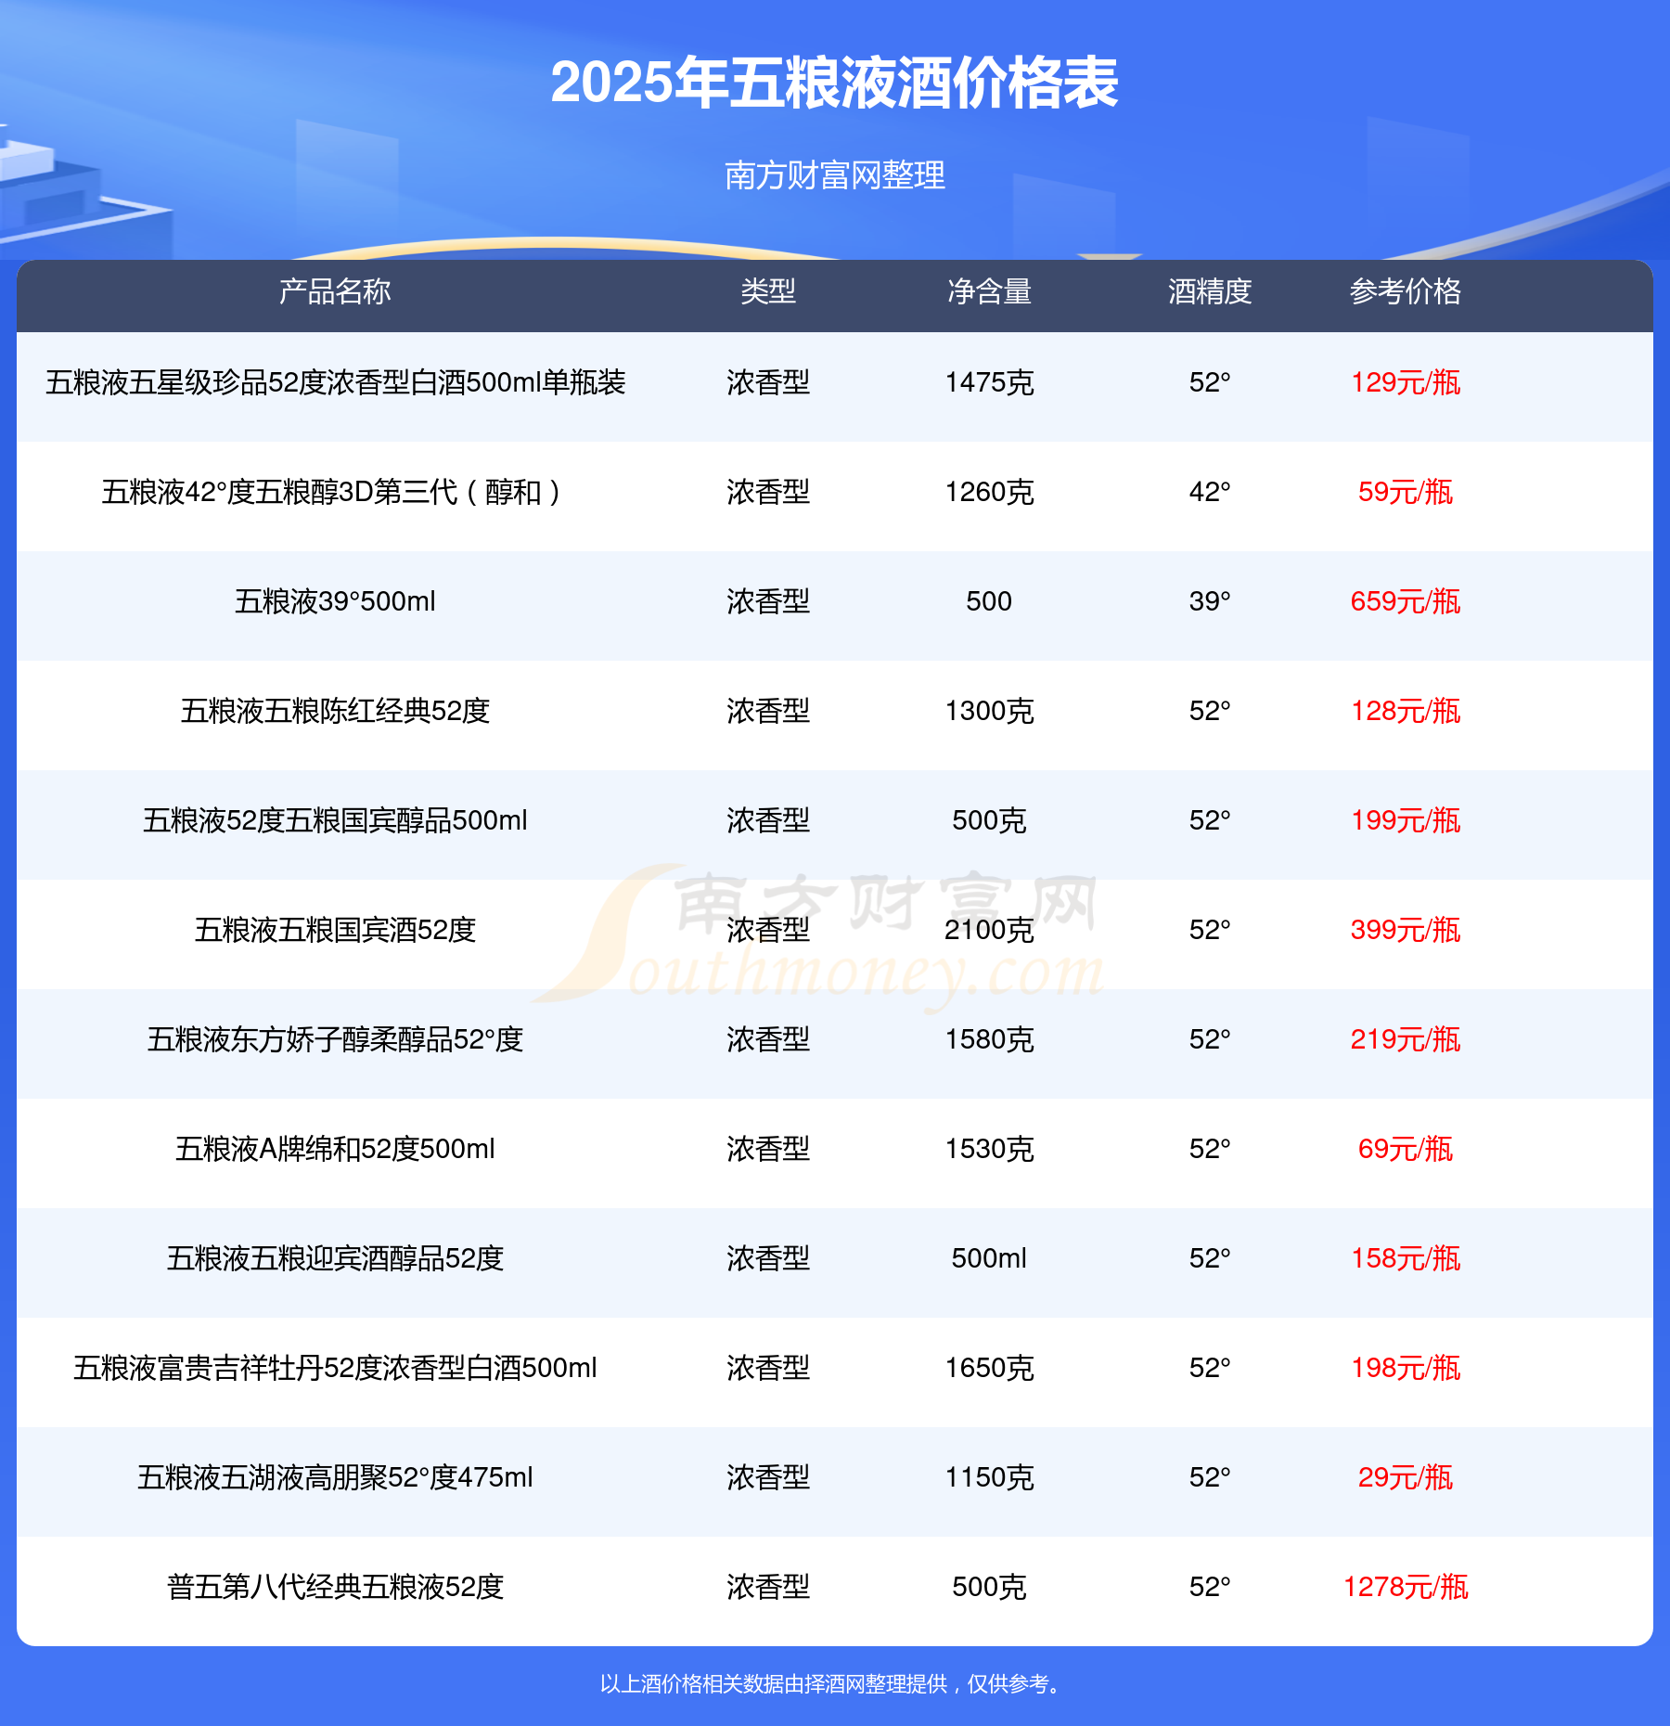Click the 128元/瓶 price
The image size is (1670, 1726).
pos(1406,711)
